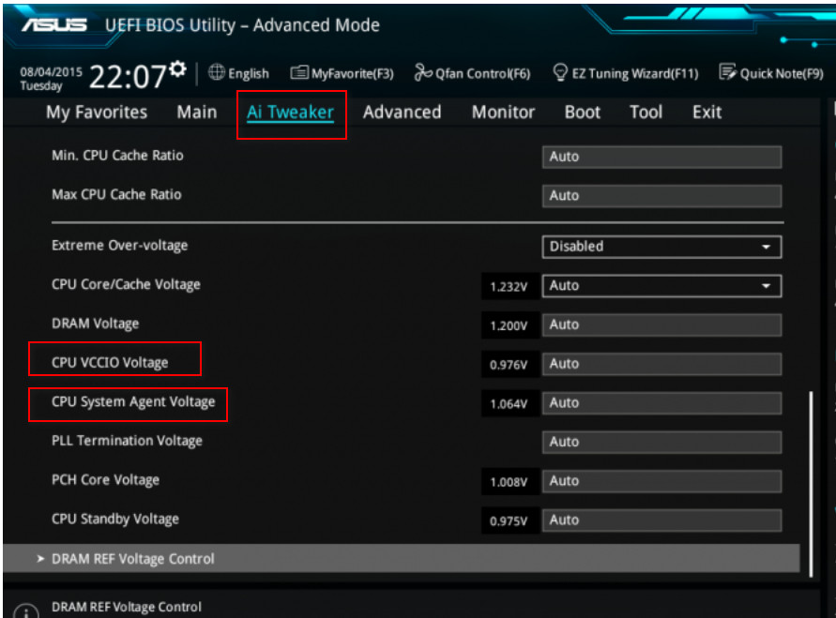Click the globe language icon
This screenshot has width=836, height=618.
coord(216,72)
